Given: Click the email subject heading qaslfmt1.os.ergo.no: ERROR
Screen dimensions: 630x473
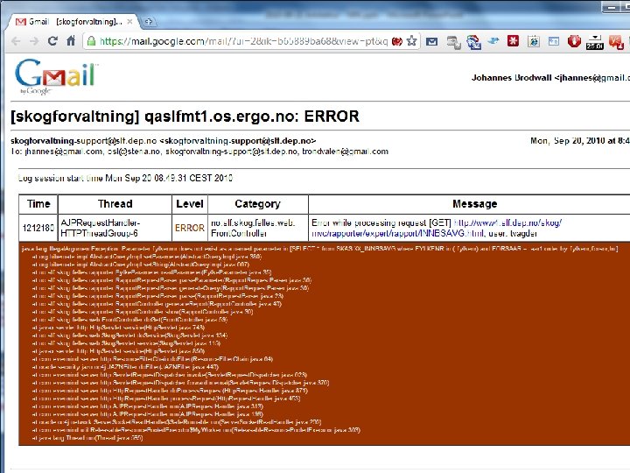Looking at the screenshot, I should 185,116.
